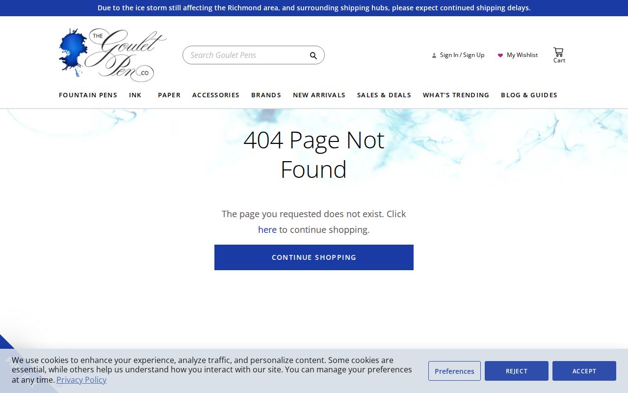Open the Ink menu
The width and height of the screenshot is (628, 393).
(x=135, y=95)
